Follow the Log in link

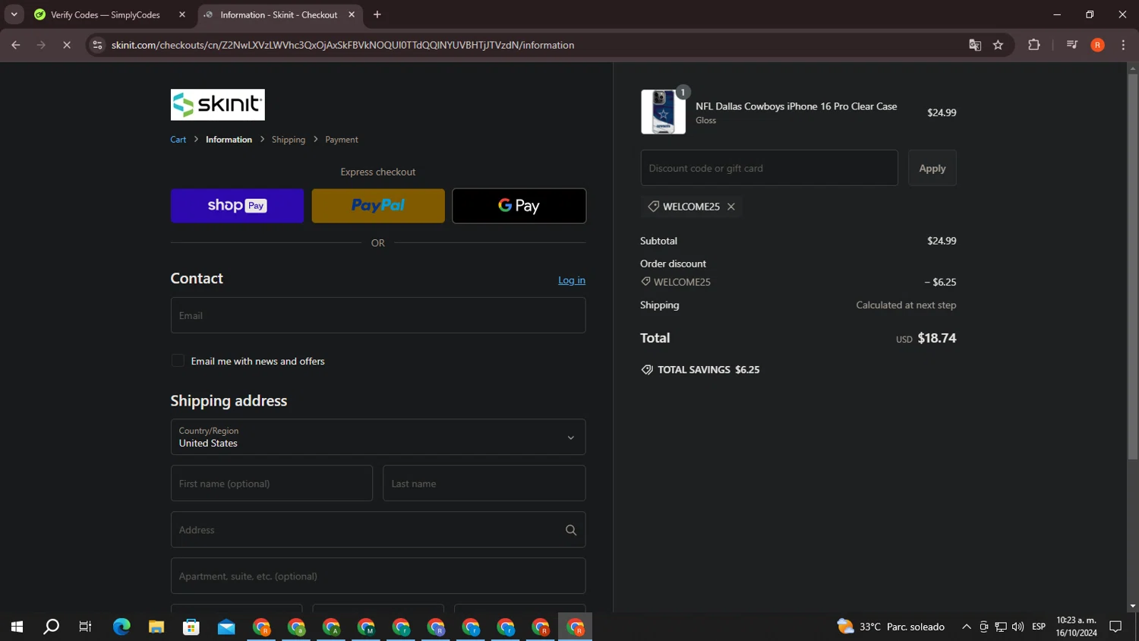[572, 280]
